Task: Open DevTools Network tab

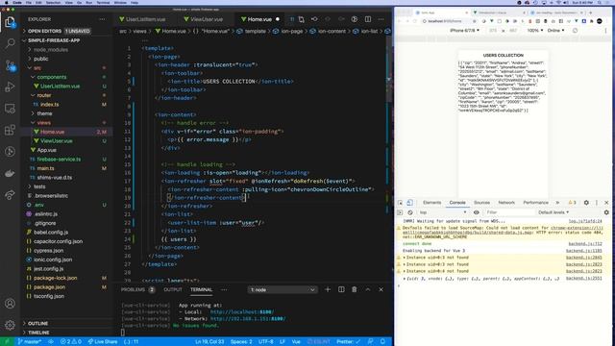Action: click(x=506, y=203)
